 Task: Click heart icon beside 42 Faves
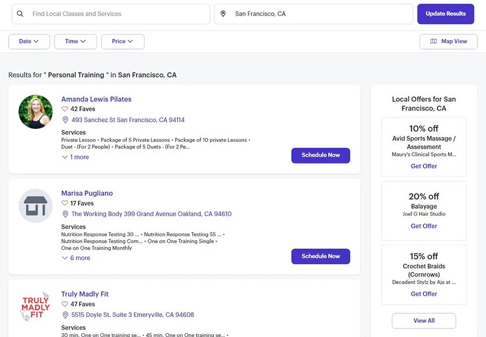pyautogui.click(x=64, y=109)
